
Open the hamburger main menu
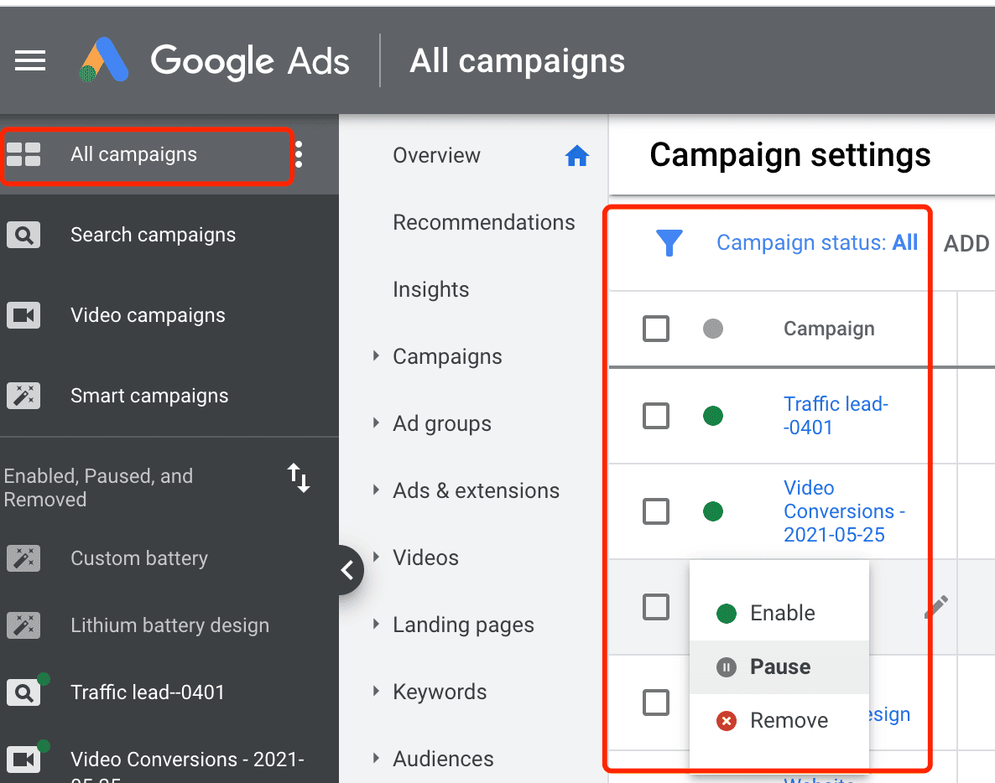30,61
